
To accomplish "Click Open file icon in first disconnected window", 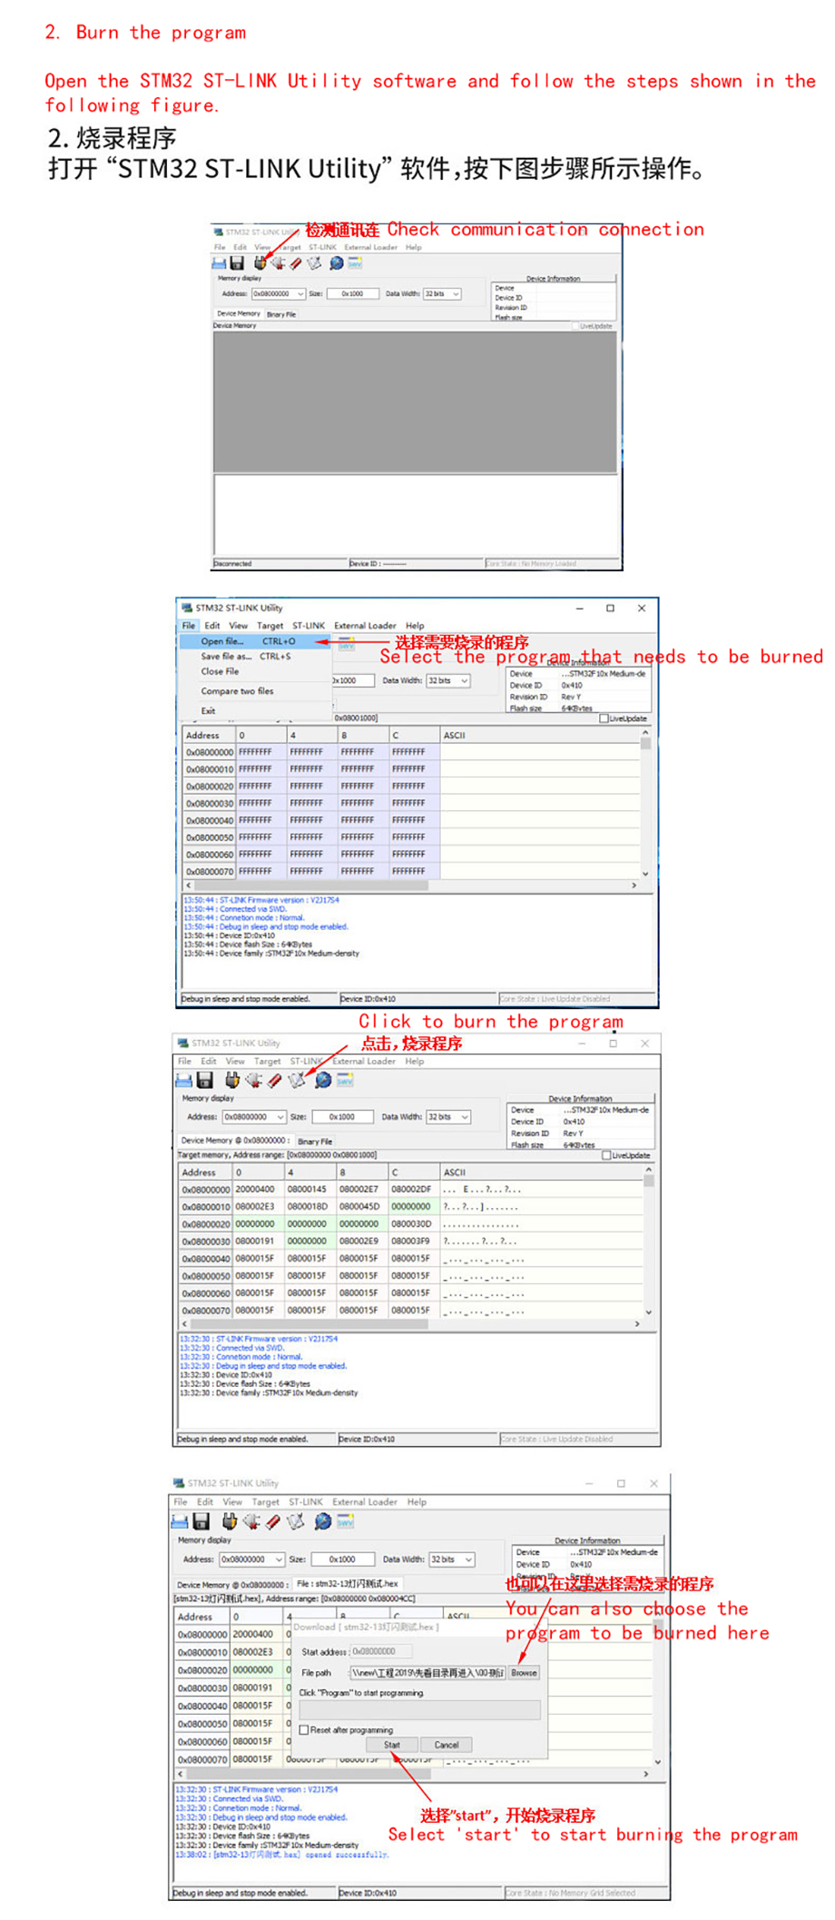I will pyautogui.click(x=219, y=263).
